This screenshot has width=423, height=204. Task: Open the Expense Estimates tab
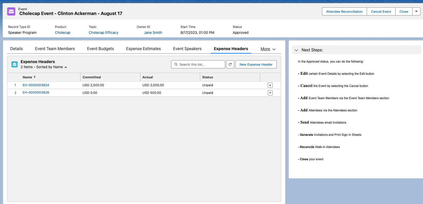pyautogui.click(x=143, y=49)
